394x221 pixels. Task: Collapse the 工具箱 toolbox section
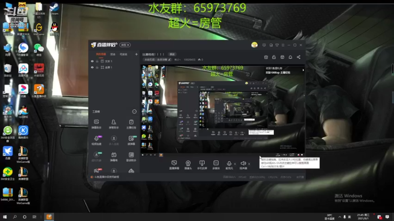coord(134,111)
